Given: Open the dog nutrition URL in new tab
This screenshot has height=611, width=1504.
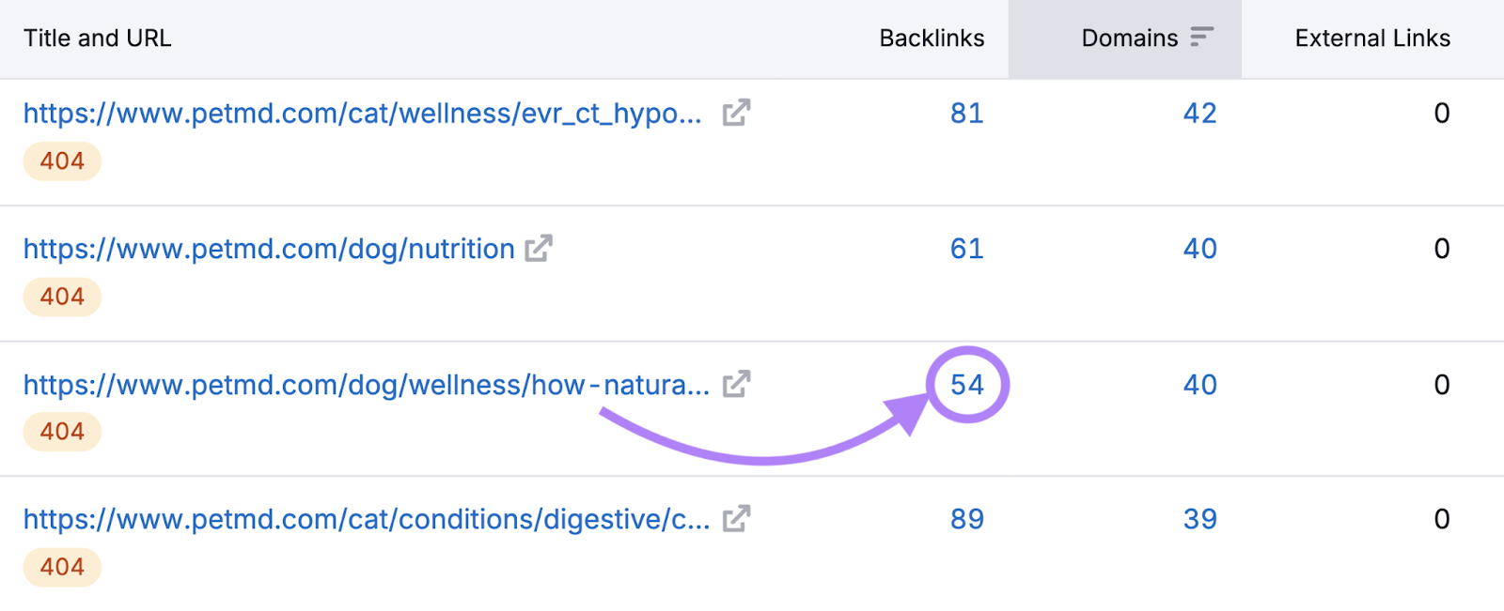Looking at the screenshot, I should 537,249.
